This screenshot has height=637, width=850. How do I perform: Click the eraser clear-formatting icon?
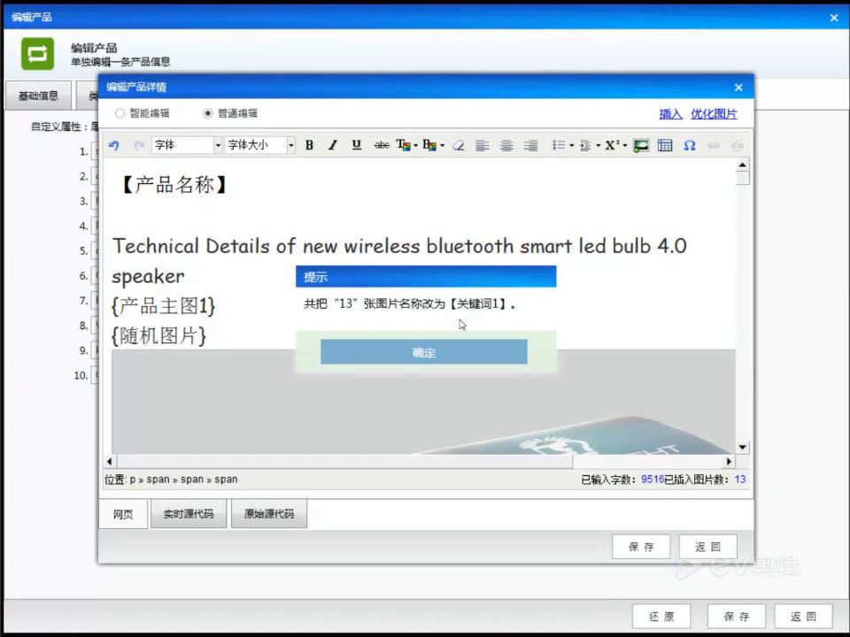458,145
